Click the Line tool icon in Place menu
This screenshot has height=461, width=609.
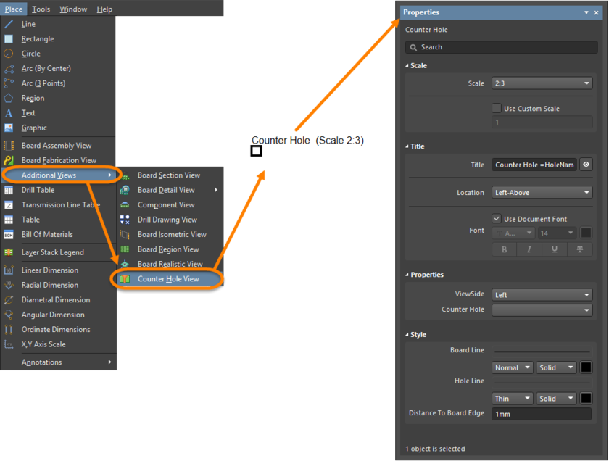point(9,24)
